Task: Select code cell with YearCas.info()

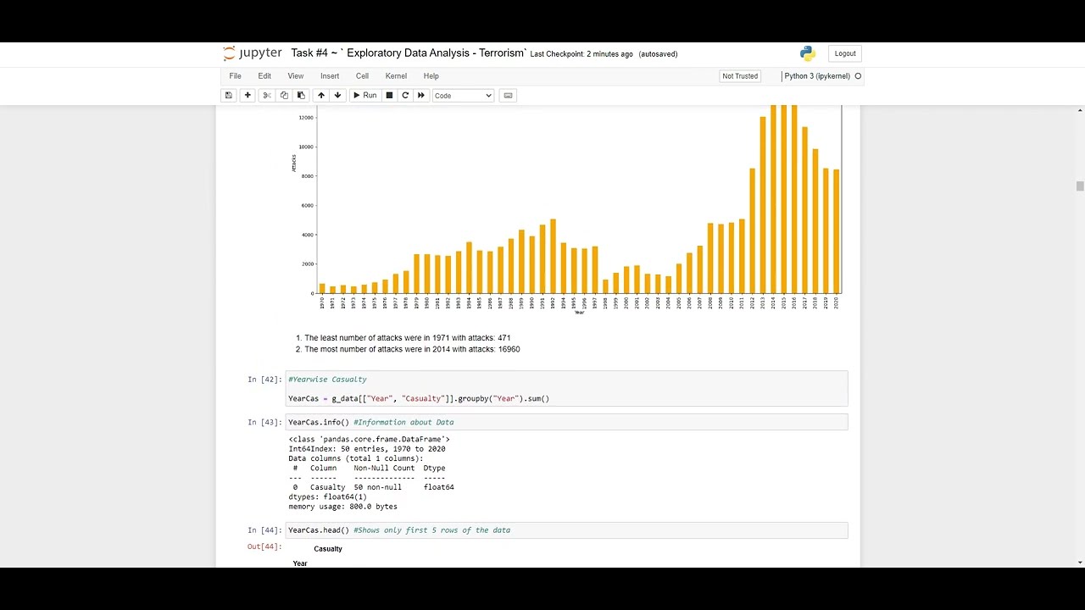Action: 566,422
